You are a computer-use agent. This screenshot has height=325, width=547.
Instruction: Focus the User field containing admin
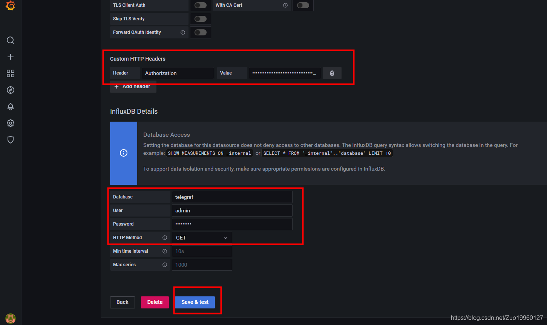tap(232, 211)
